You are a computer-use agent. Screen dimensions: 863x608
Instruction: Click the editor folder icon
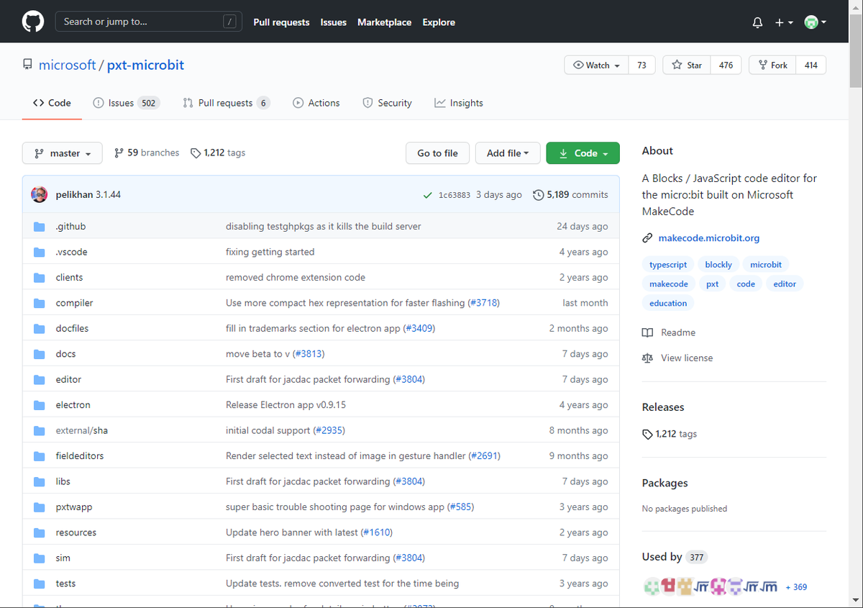40,380
